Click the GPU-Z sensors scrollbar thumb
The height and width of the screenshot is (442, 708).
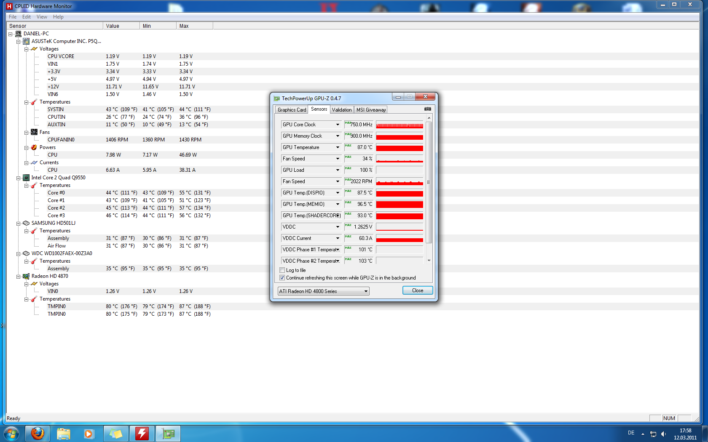(429, 182)
